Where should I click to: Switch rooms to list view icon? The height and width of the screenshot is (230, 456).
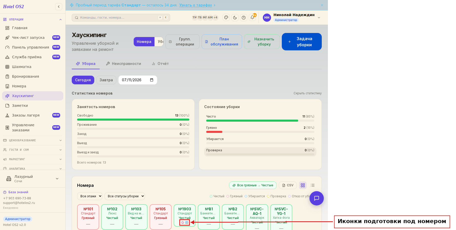click(313, 185)
